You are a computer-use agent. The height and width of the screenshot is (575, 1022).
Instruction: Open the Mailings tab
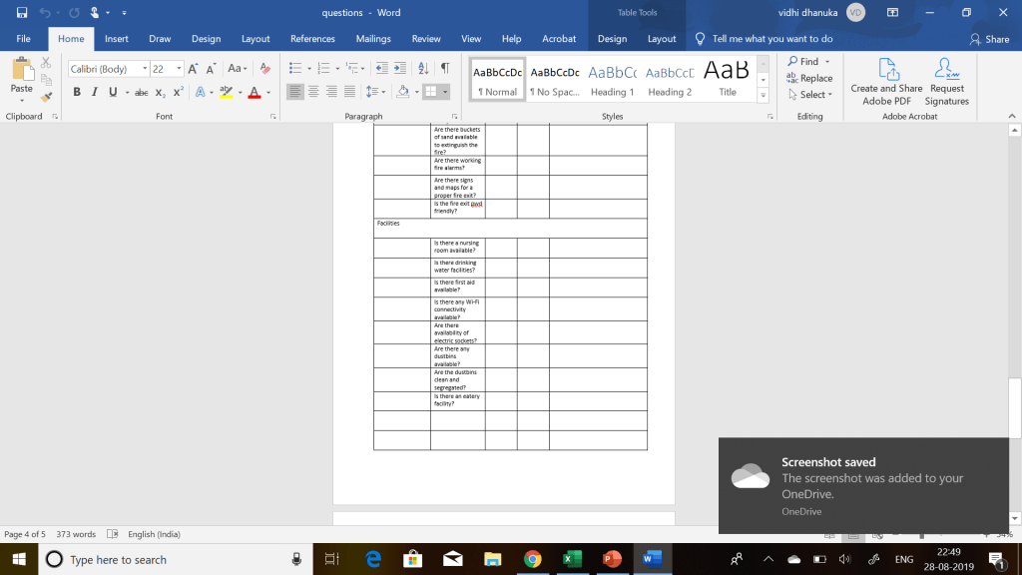coord(373,39)
